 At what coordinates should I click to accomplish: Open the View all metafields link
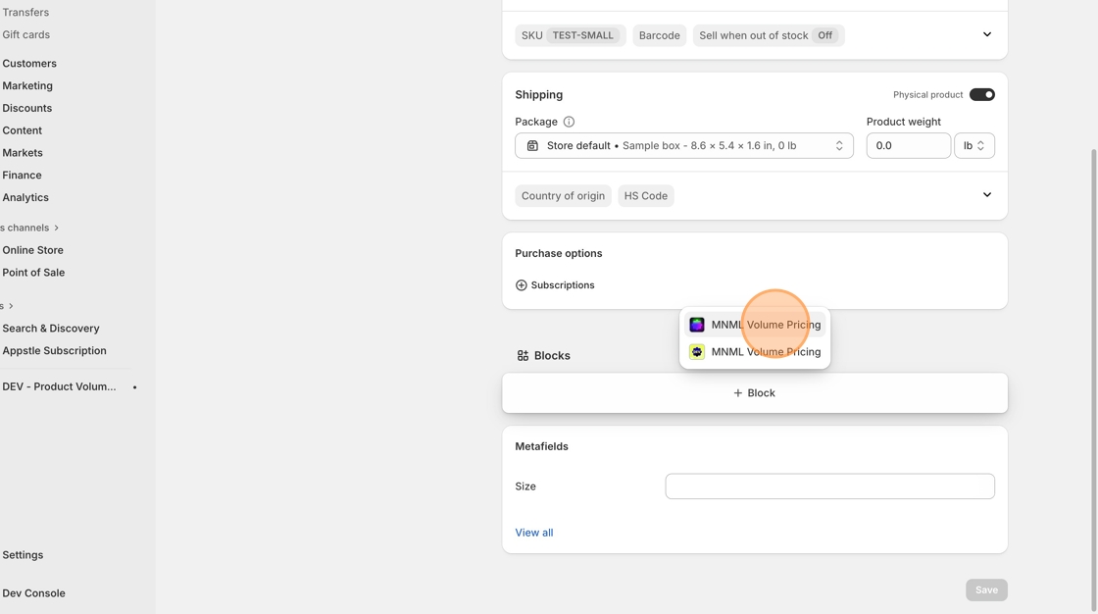(534, 533)
